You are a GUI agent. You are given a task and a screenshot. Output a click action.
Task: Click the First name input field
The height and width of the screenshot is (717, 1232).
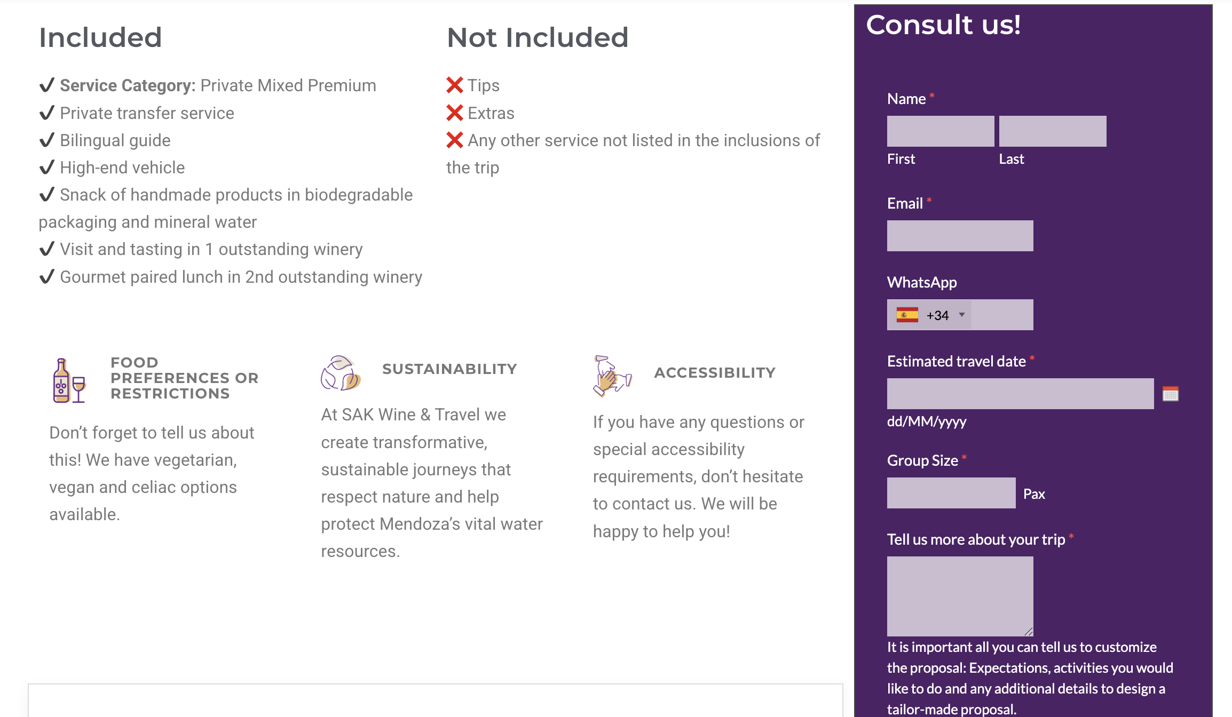pyautogui.click(x=940, y=131)
